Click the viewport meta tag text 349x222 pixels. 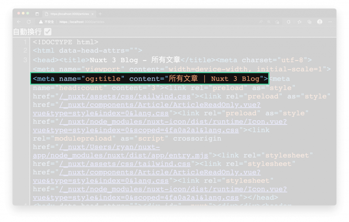(182, 69)
